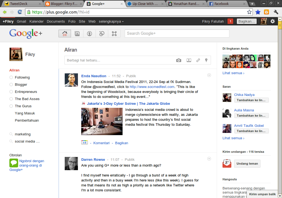Open Documents in the Google bar

tap(56, 22)
